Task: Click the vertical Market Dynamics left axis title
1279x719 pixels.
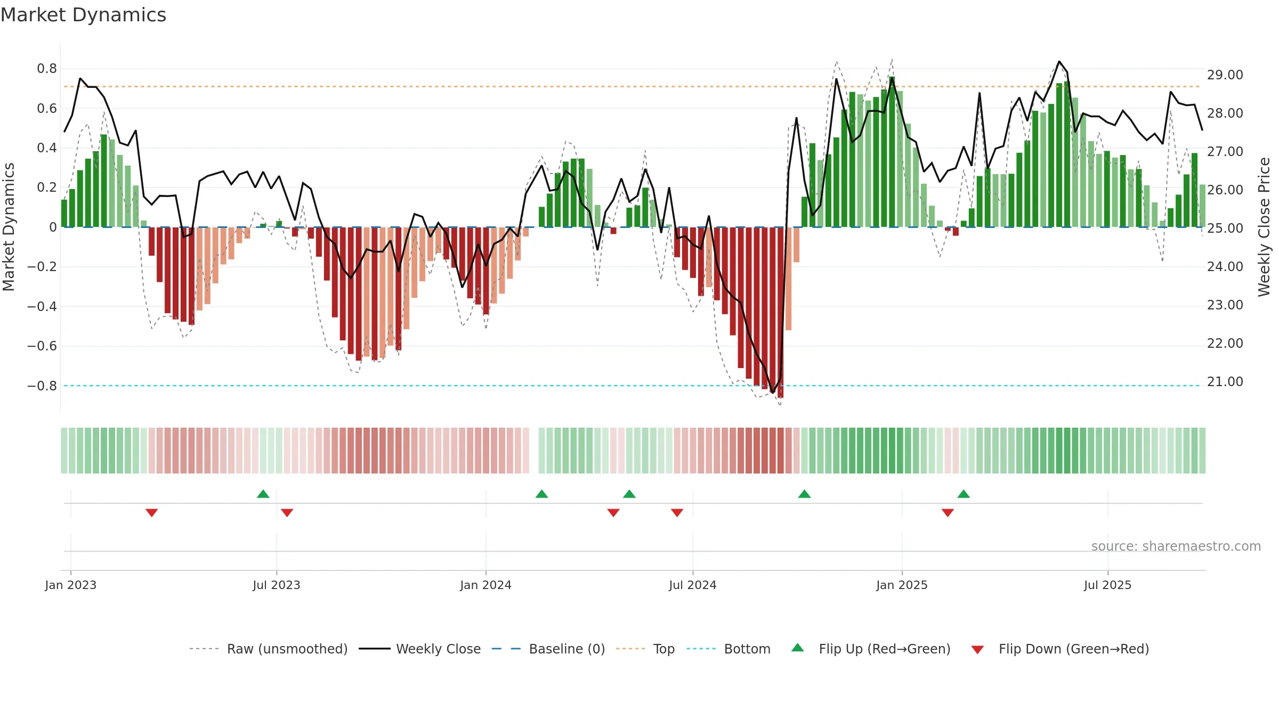Action: tap(9, 227)
